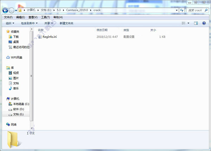The image size is (211, 151).
Task: Open the 工具(T) menu
Action: [x=45, y=17]
